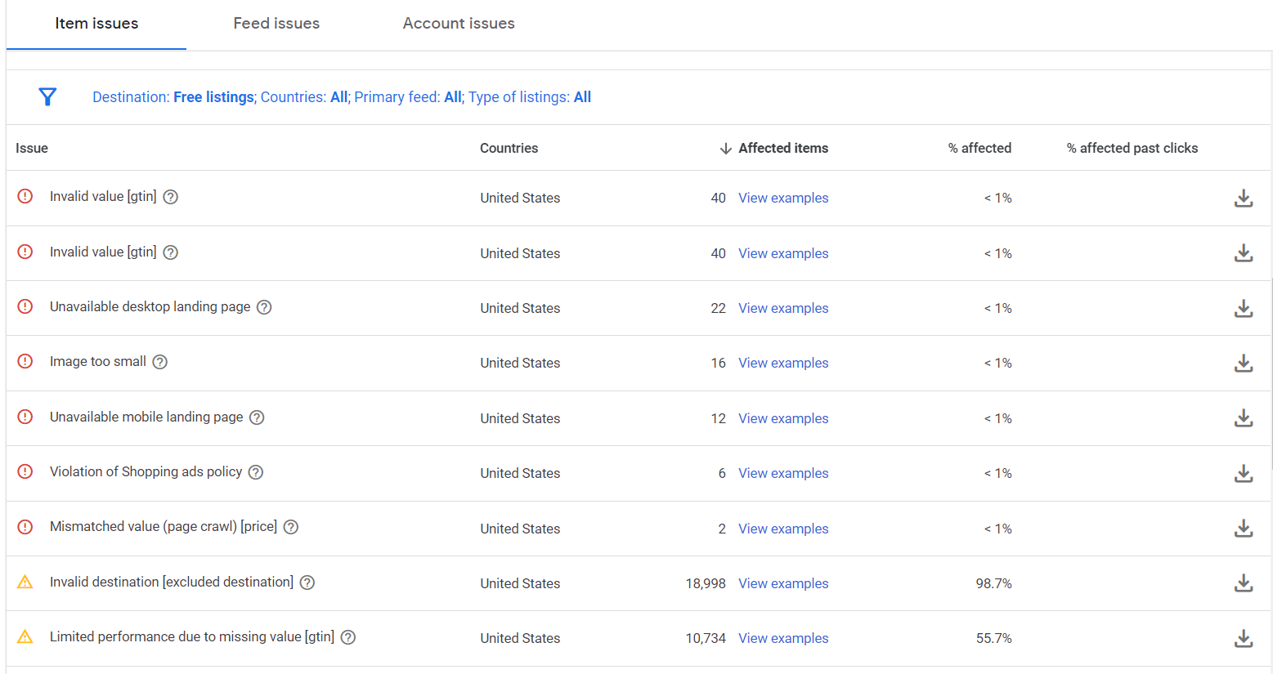Open help for Unavailable mobile landing page
This screenshot has height=674, width=1273.
pos(257,417)
